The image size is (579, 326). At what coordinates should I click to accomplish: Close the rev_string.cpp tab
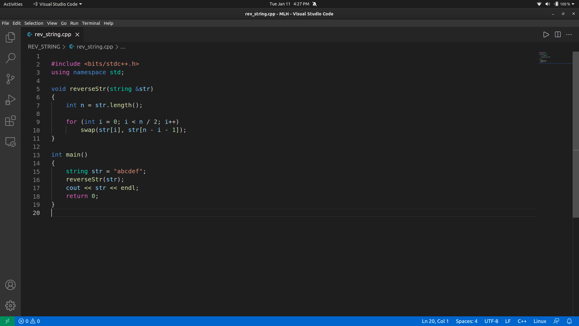(78, 35)
